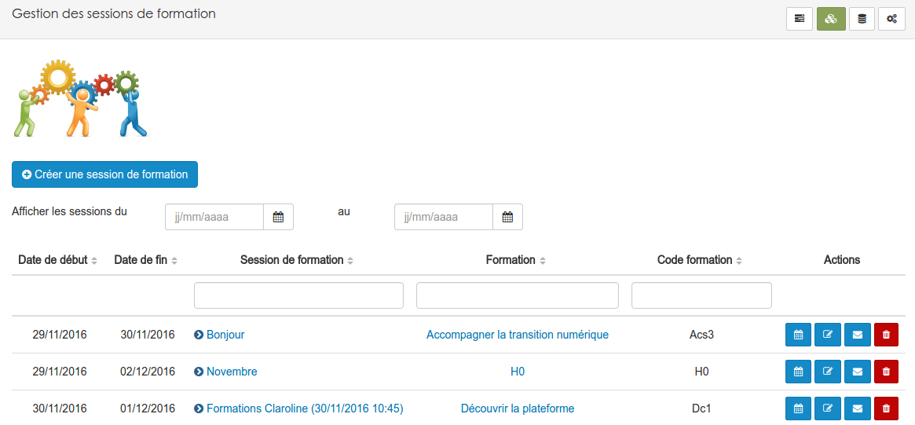The image size is (915, 425).
Task: Click Créer une session de formation
Action: pyautogui.click(x=104, y=174)
